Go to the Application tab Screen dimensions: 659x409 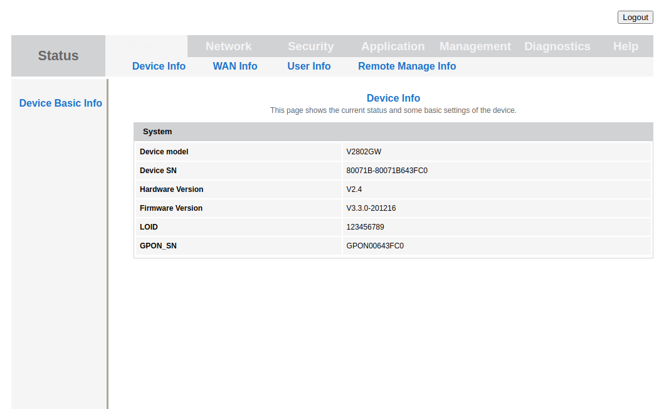[x=393, y=46]
